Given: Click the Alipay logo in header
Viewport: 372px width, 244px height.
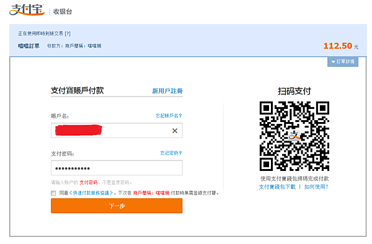Looking at the screenshot, I should tap(27, 10).
